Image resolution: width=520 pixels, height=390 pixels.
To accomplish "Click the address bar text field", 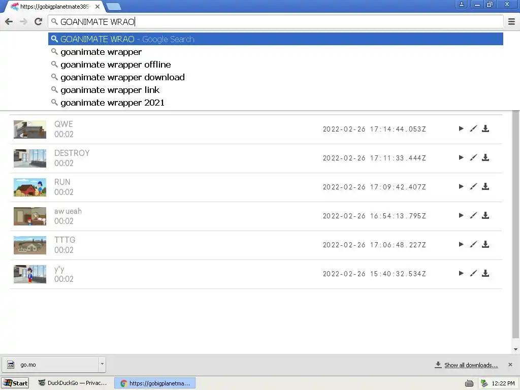I will pos(276,22).
